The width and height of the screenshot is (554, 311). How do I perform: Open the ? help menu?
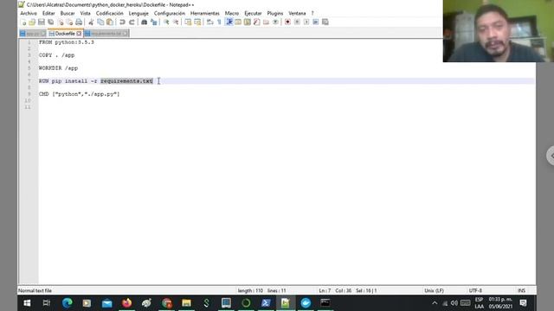click(312, 13)
